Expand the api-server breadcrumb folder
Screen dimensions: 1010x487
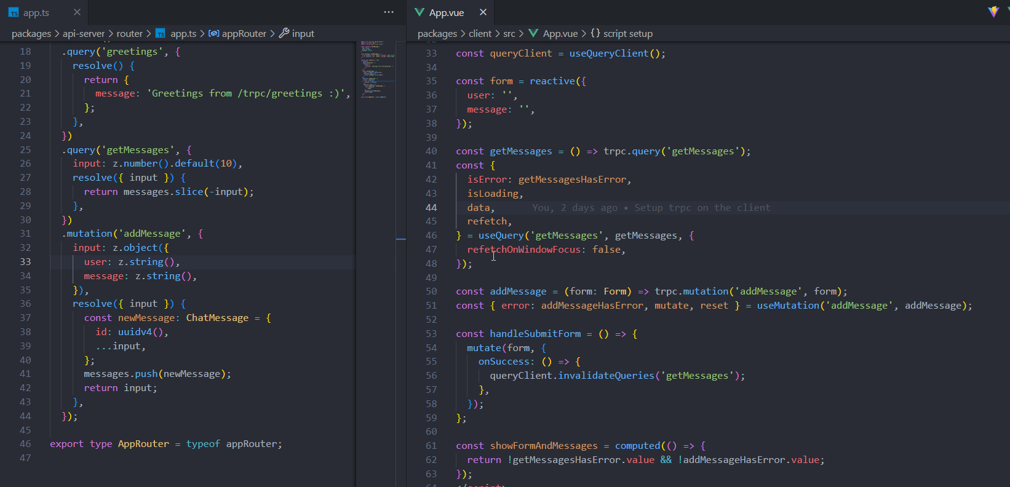pos(84,34)
